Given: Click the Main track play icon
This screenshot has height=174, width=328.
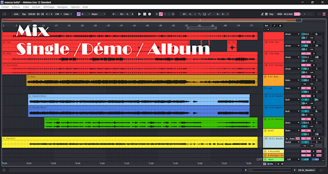Looking at the screenshot, I should tap(265, 160).
